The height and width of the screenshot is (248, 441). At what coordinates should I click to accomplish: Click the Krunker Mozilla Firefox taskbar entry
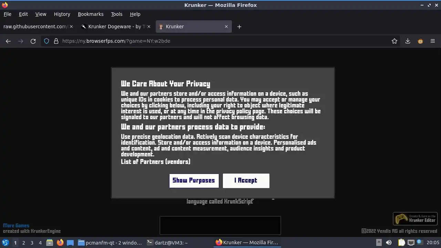247,242
